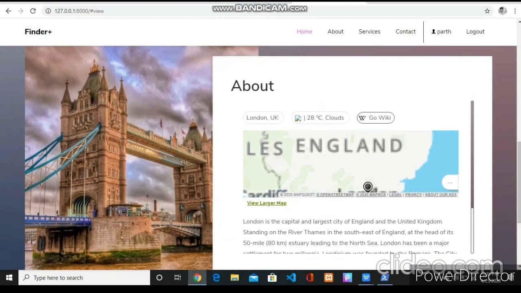Open Visual Studio Code from taskbar
The height and width of the screenshot is (293, 521).
291,278
